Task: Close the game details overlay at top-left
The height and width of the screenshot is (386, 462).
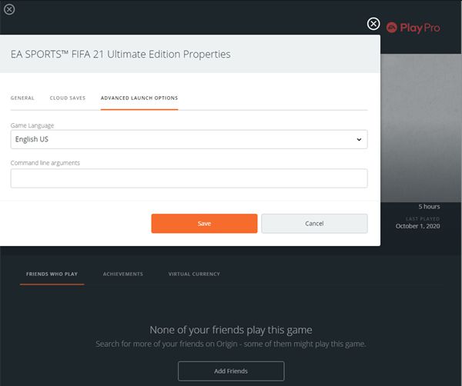Action: 9,9
